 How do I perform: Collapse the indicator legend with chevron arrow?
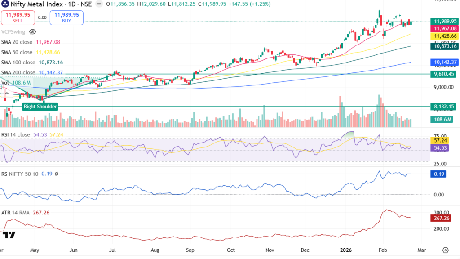point(7,93)
